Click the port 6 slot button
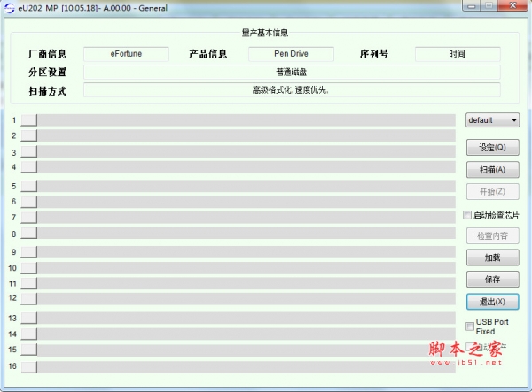 pos(29,202)
